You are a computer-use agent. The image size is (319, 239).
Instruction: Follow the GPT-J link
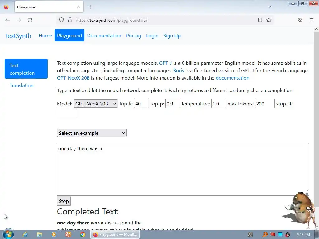coord(165,63)
